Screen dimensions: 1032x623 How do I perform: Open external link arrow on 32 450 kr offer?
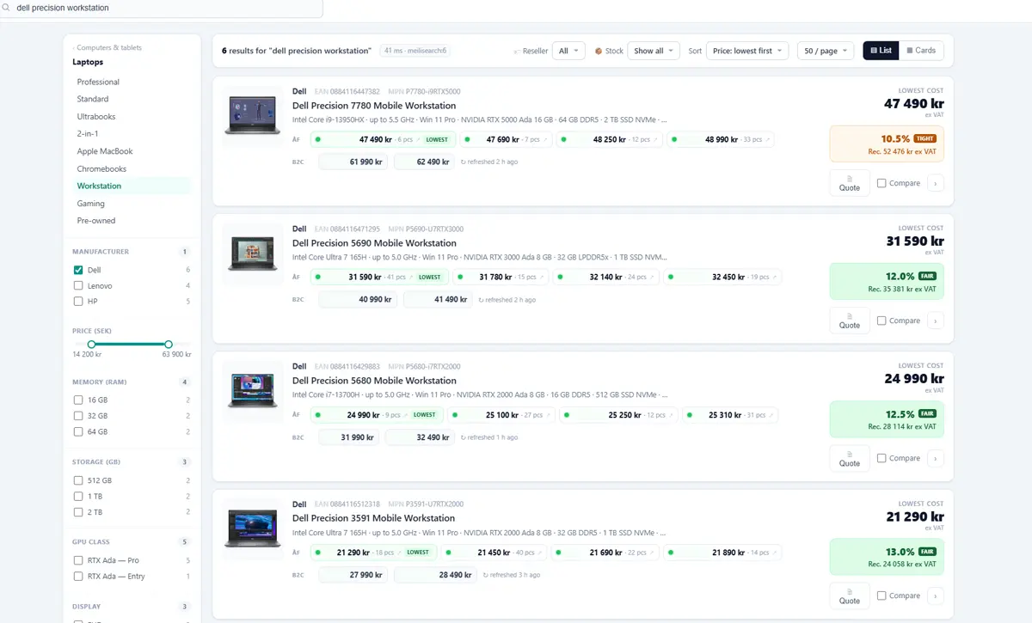tap(775, 277)
